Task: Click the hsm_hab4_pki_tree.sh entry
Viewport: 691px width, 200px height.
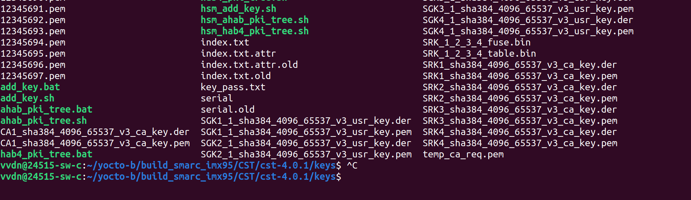Action: 254,31
